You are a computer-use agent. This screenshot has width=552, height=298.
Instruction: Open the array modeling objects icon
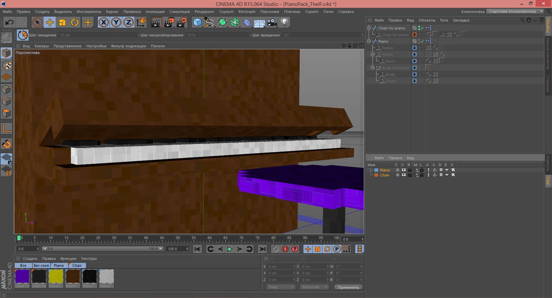point(235,22)
